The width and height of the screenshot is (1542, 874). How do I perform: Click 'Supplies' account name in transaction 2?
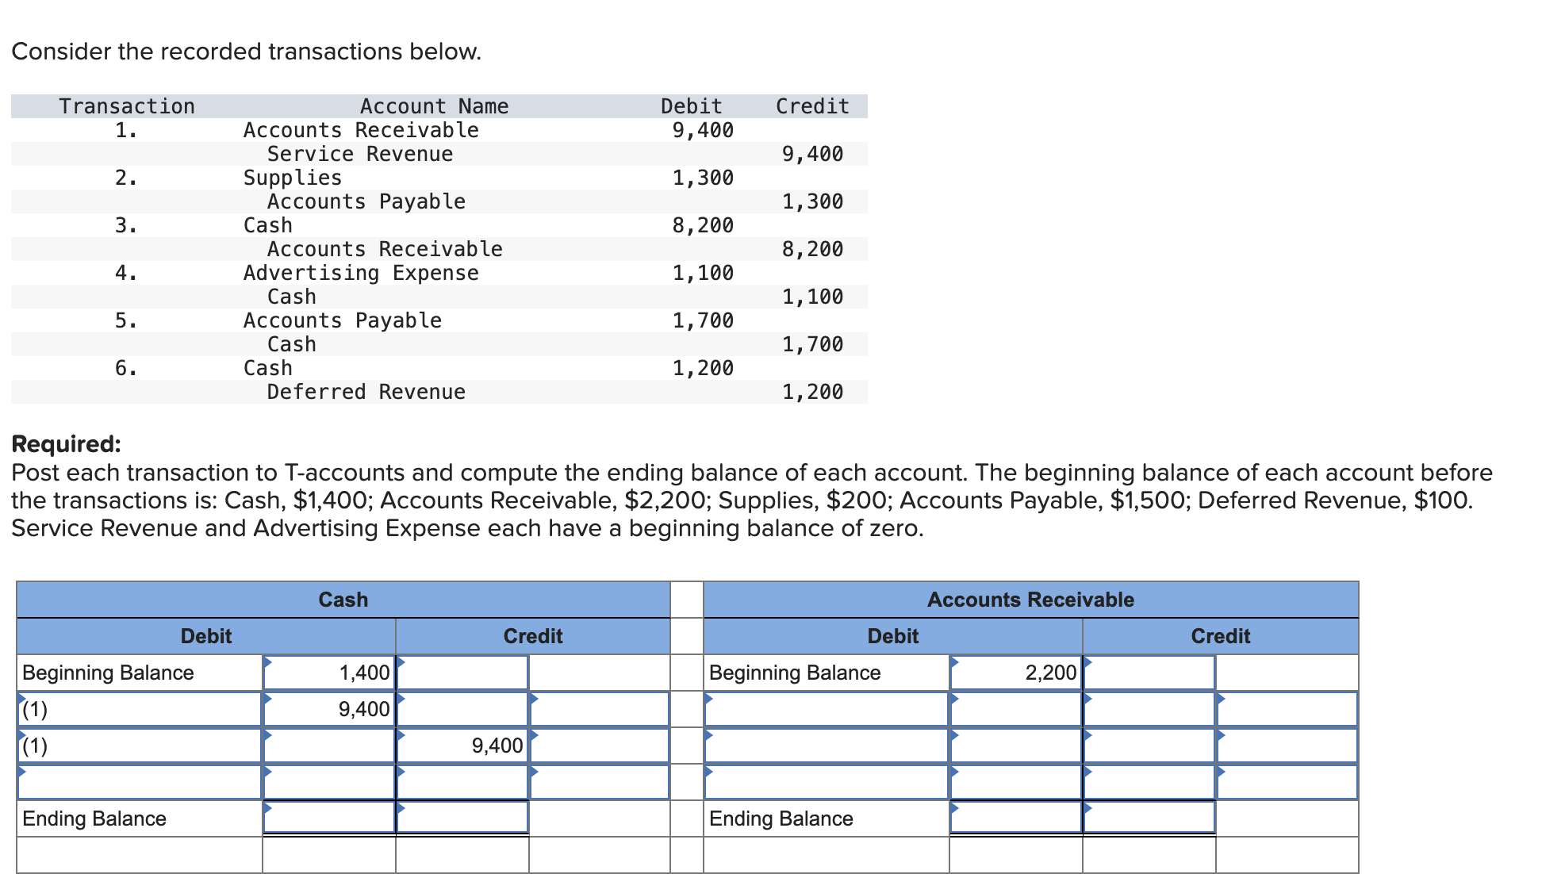click(293, 178)
